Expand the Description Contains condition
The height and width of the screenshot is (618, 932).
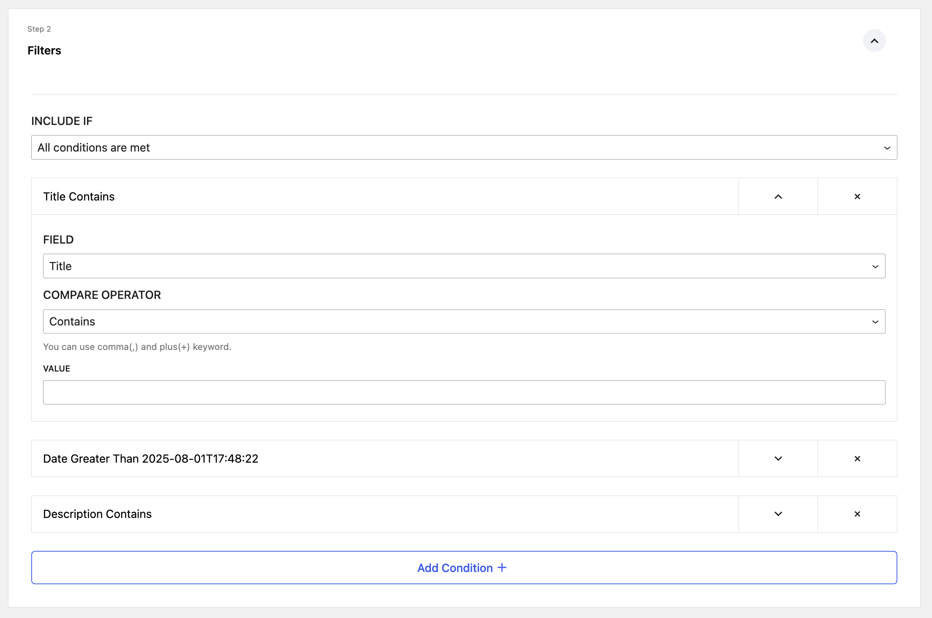pyautogui.click(x=778, y=514)
